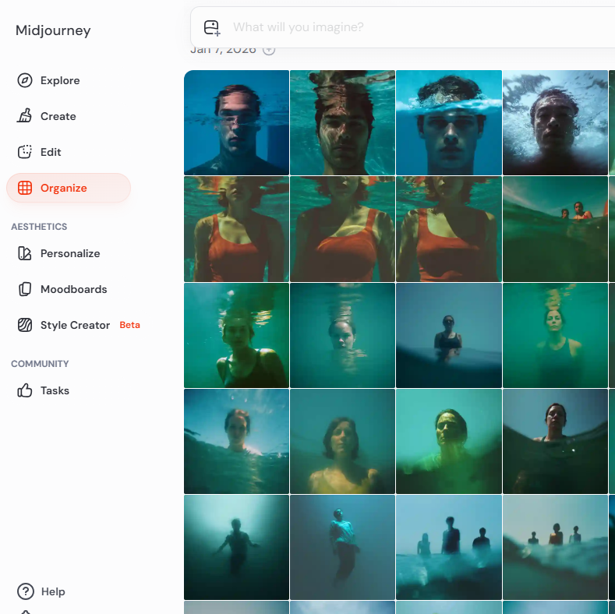Open silhouette swimming underwater thumbnail
Screen dimensions: 615x614
236,547
